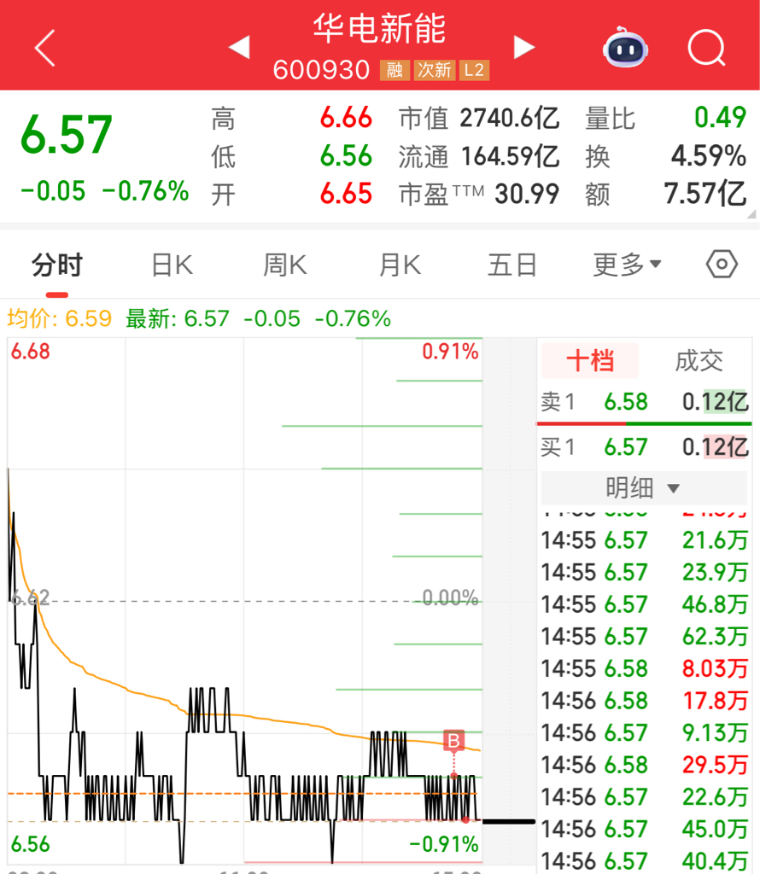Tap the 6.68 upper axis label

tap(30, 352)
